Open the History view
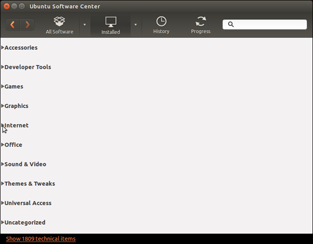This screenshot has width=313, height=244. point(161,25)
